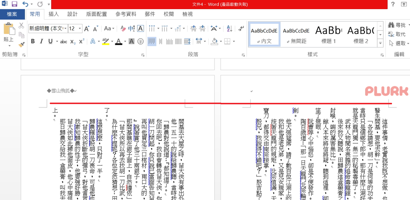Toggle subscript X₂ formatting
This screenshot has width=410, height=200.
[x=73, y=42]
